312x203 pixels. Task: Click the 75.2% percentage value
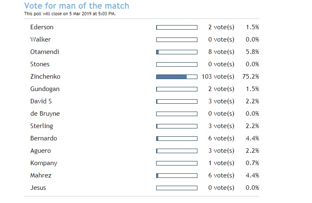click(x=250, y=77)
